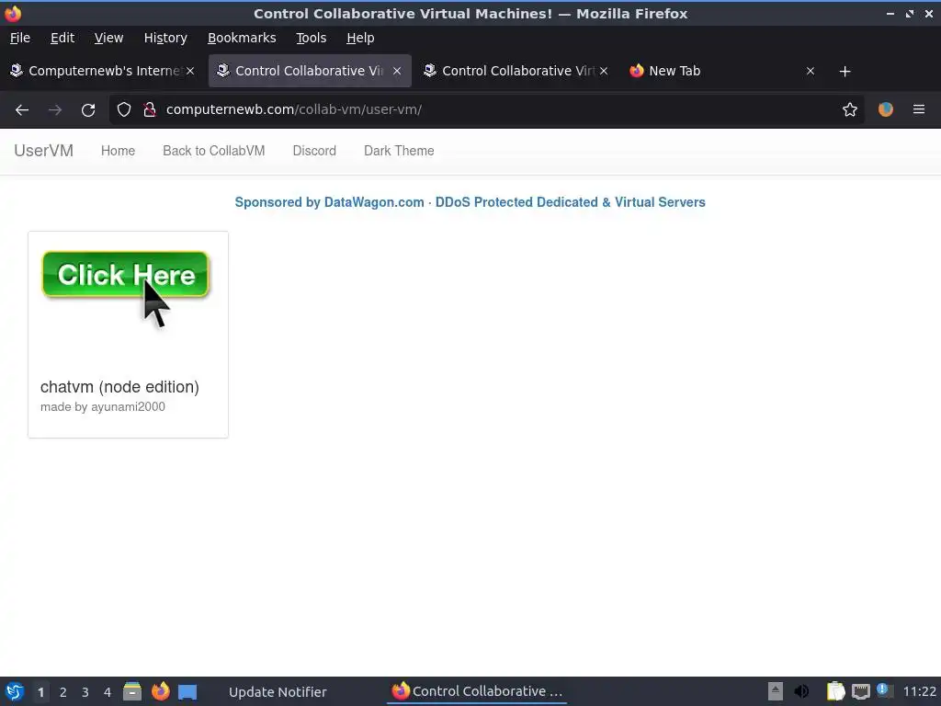This screenshot has width=941, height=706.
Task: Go Back to CollabVM link
Action: coord(213,151)
